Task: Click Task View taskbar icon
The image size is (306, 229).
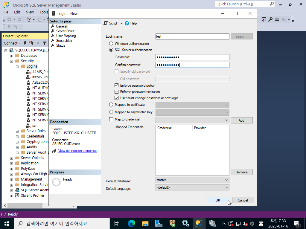Action: point(117,223)
